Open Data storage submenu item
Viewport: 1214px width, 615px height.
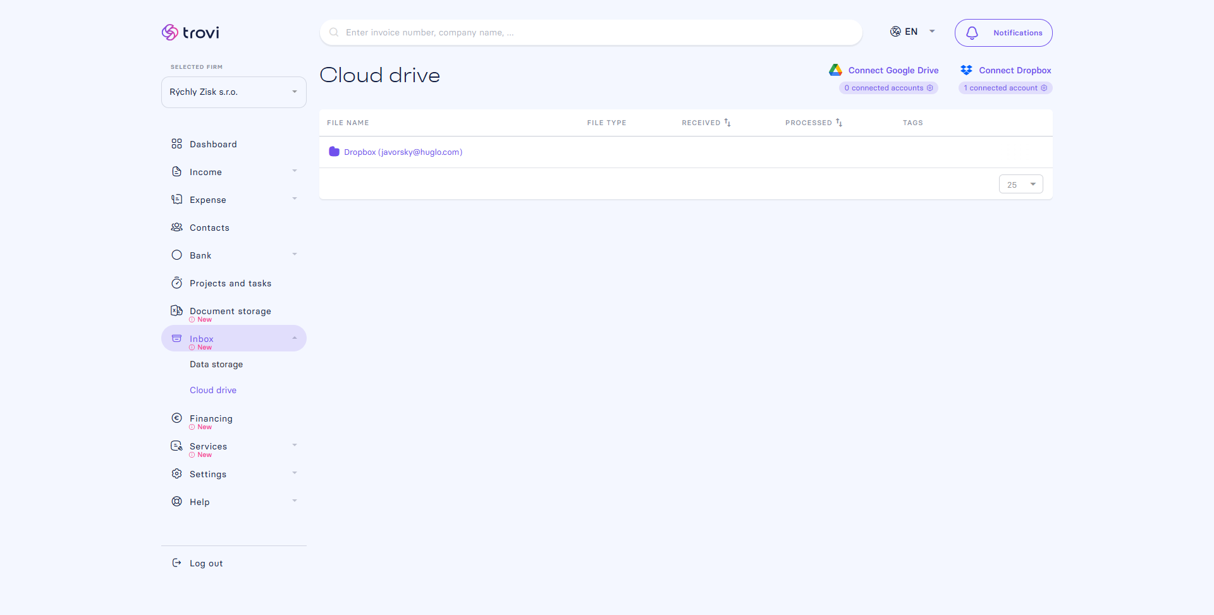216,365
